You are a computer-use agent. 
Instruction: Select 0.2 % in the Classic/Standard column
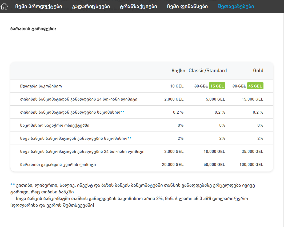(220, 112)
